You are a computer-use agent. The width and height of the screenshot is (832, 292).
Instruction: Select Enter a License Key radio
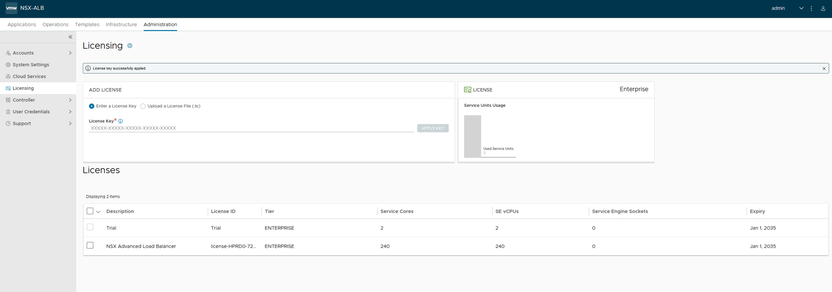click(x=92, y=106)
